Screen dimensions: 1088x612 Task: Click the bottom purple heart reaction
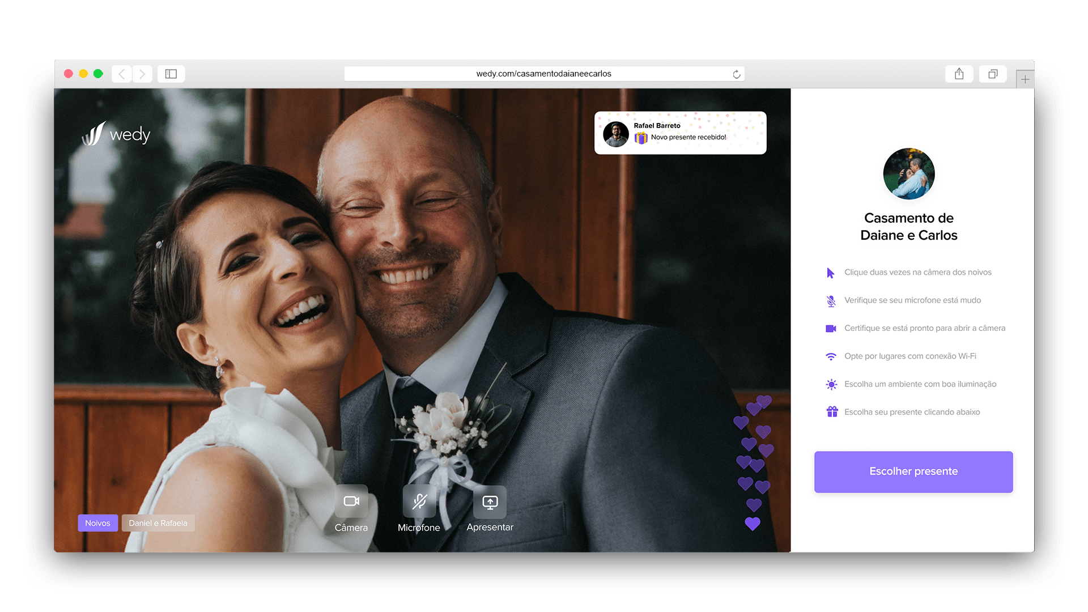753,524
